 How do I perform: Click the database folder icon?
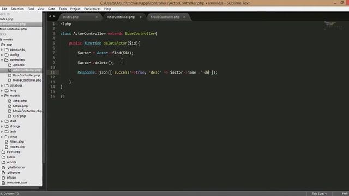[7, 85]
